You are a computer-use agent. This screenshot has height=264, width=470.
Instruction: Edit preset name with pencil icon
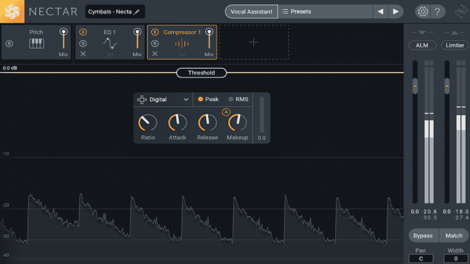(x=137, y=12)
